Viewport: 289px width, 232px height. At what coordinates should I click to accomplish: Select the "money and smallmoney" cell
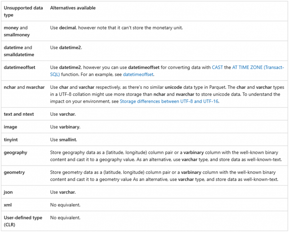click(x=17, y=31)
